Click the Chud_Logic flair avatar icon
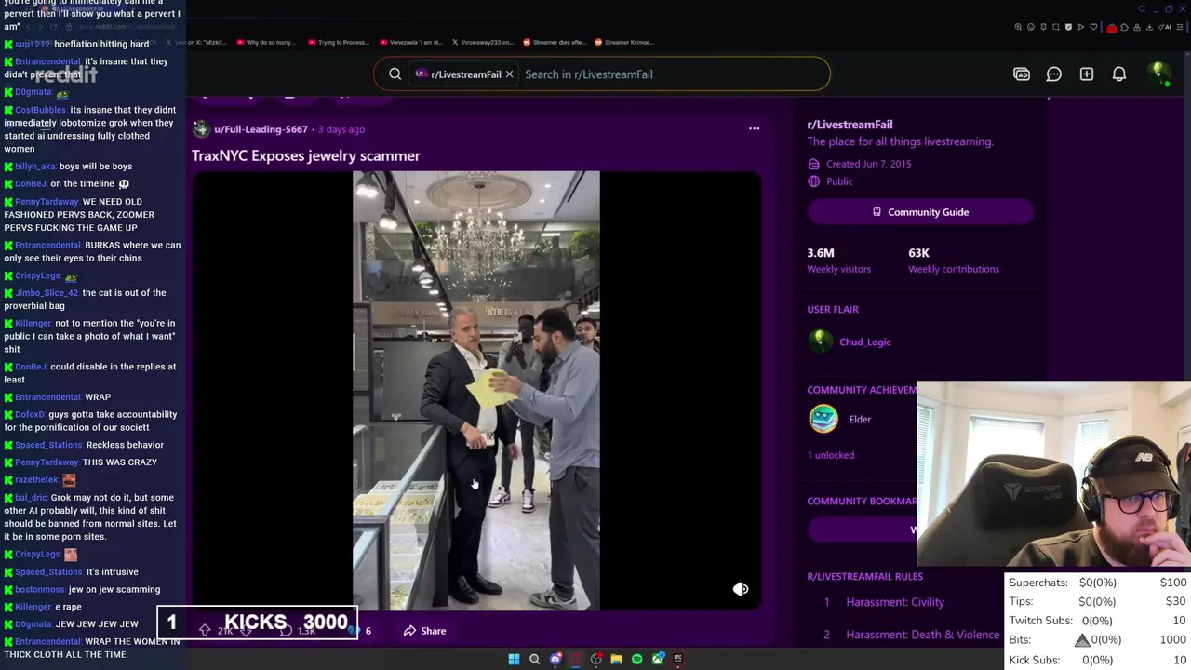1191x670 pixels. [821, 342]
